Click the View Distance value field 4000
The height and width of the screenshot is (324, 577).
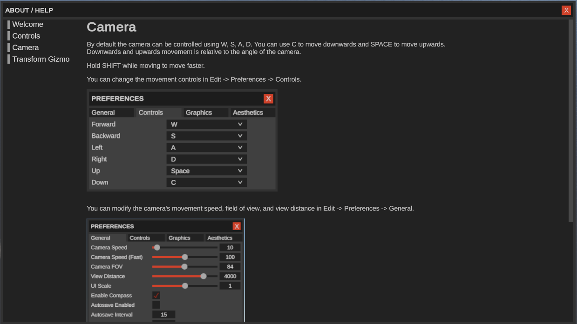tap(230, 276)
